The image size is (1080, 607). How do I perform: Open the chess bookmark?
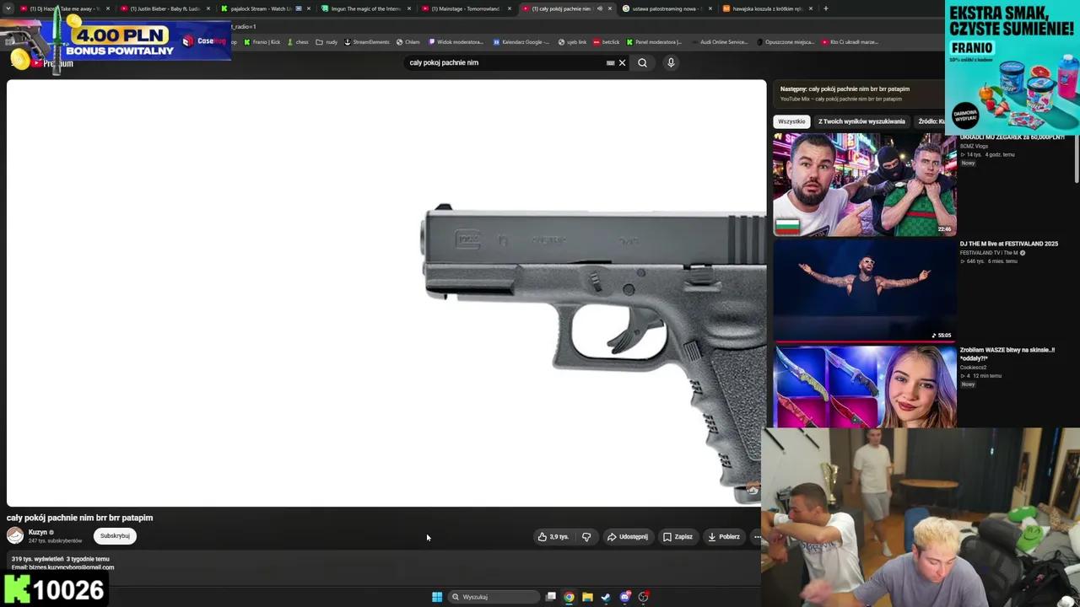click(x=299, y=42)
